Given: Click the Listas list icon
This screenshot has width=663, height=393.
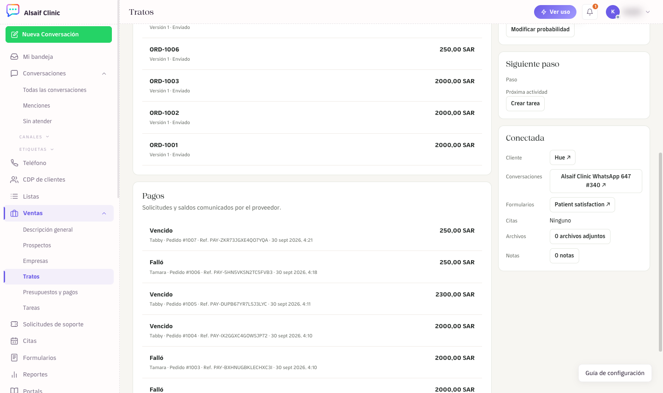Looking at the screenshot, I should [x=14, y=197].
